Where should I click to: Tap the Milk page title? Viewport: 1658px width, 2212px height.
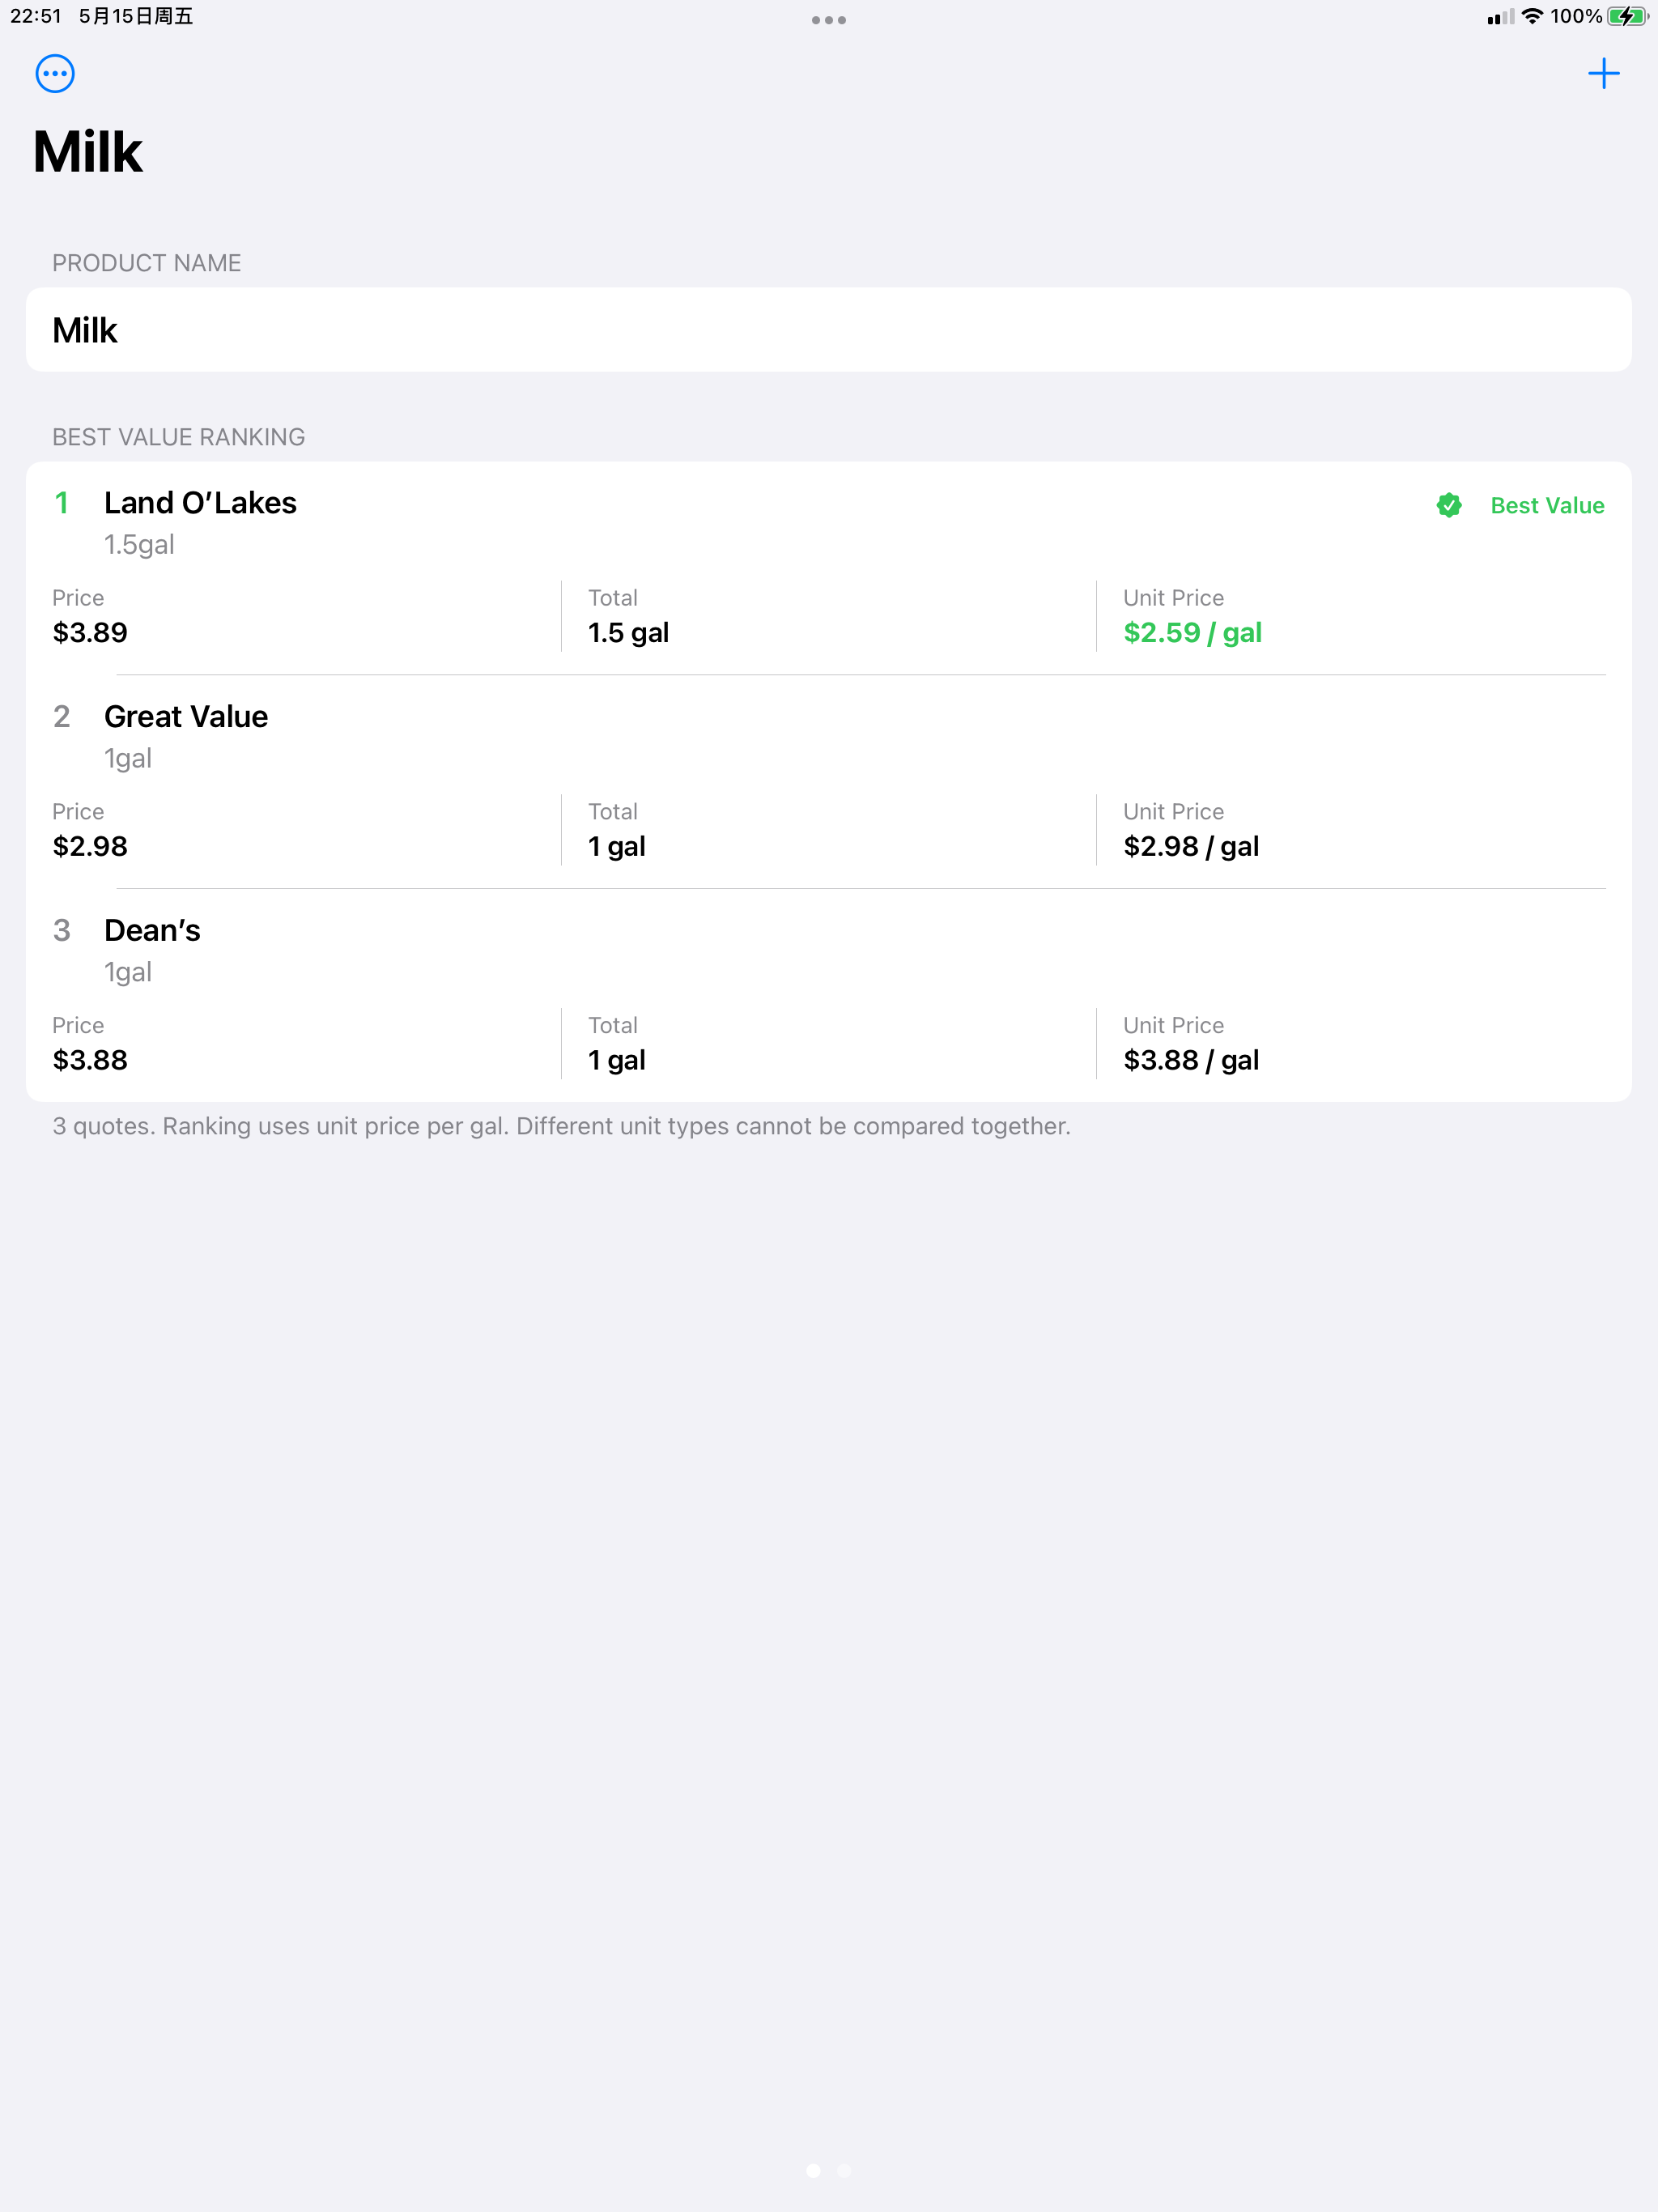pos(88,152)
